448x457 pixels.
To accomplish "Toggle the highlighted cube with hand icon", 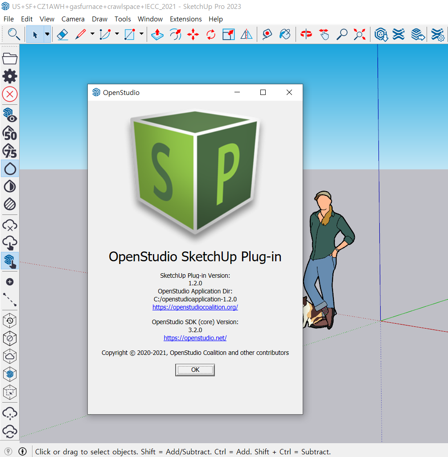I will tap(10, 260).
